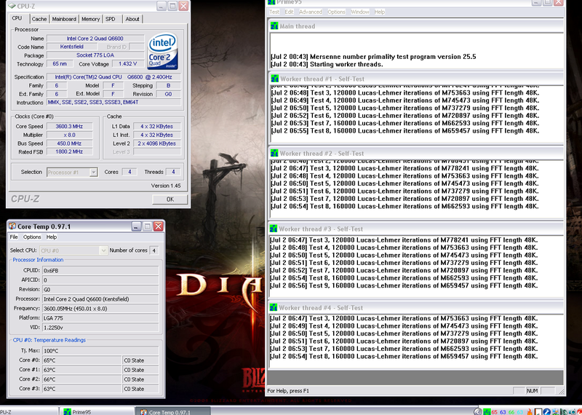
Task: Click the blue wrench tray icon
Action: [547, 411]
